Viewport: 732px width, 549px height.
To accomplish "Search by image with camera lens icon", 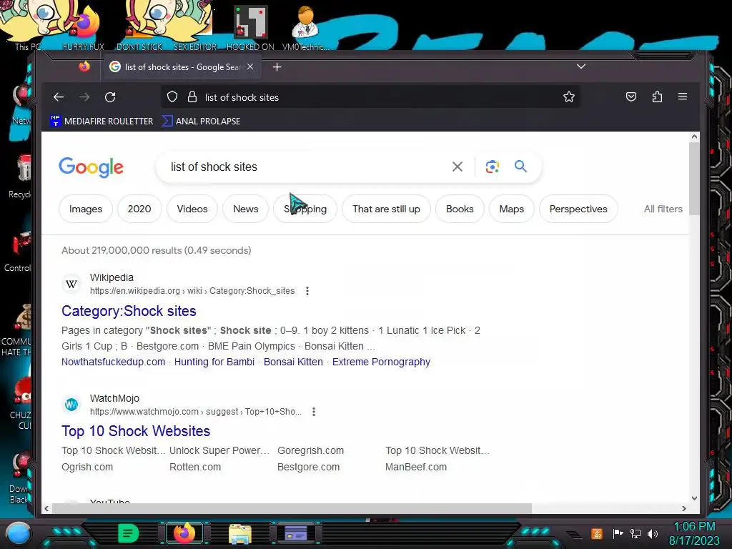I will [x=492, y=167].
